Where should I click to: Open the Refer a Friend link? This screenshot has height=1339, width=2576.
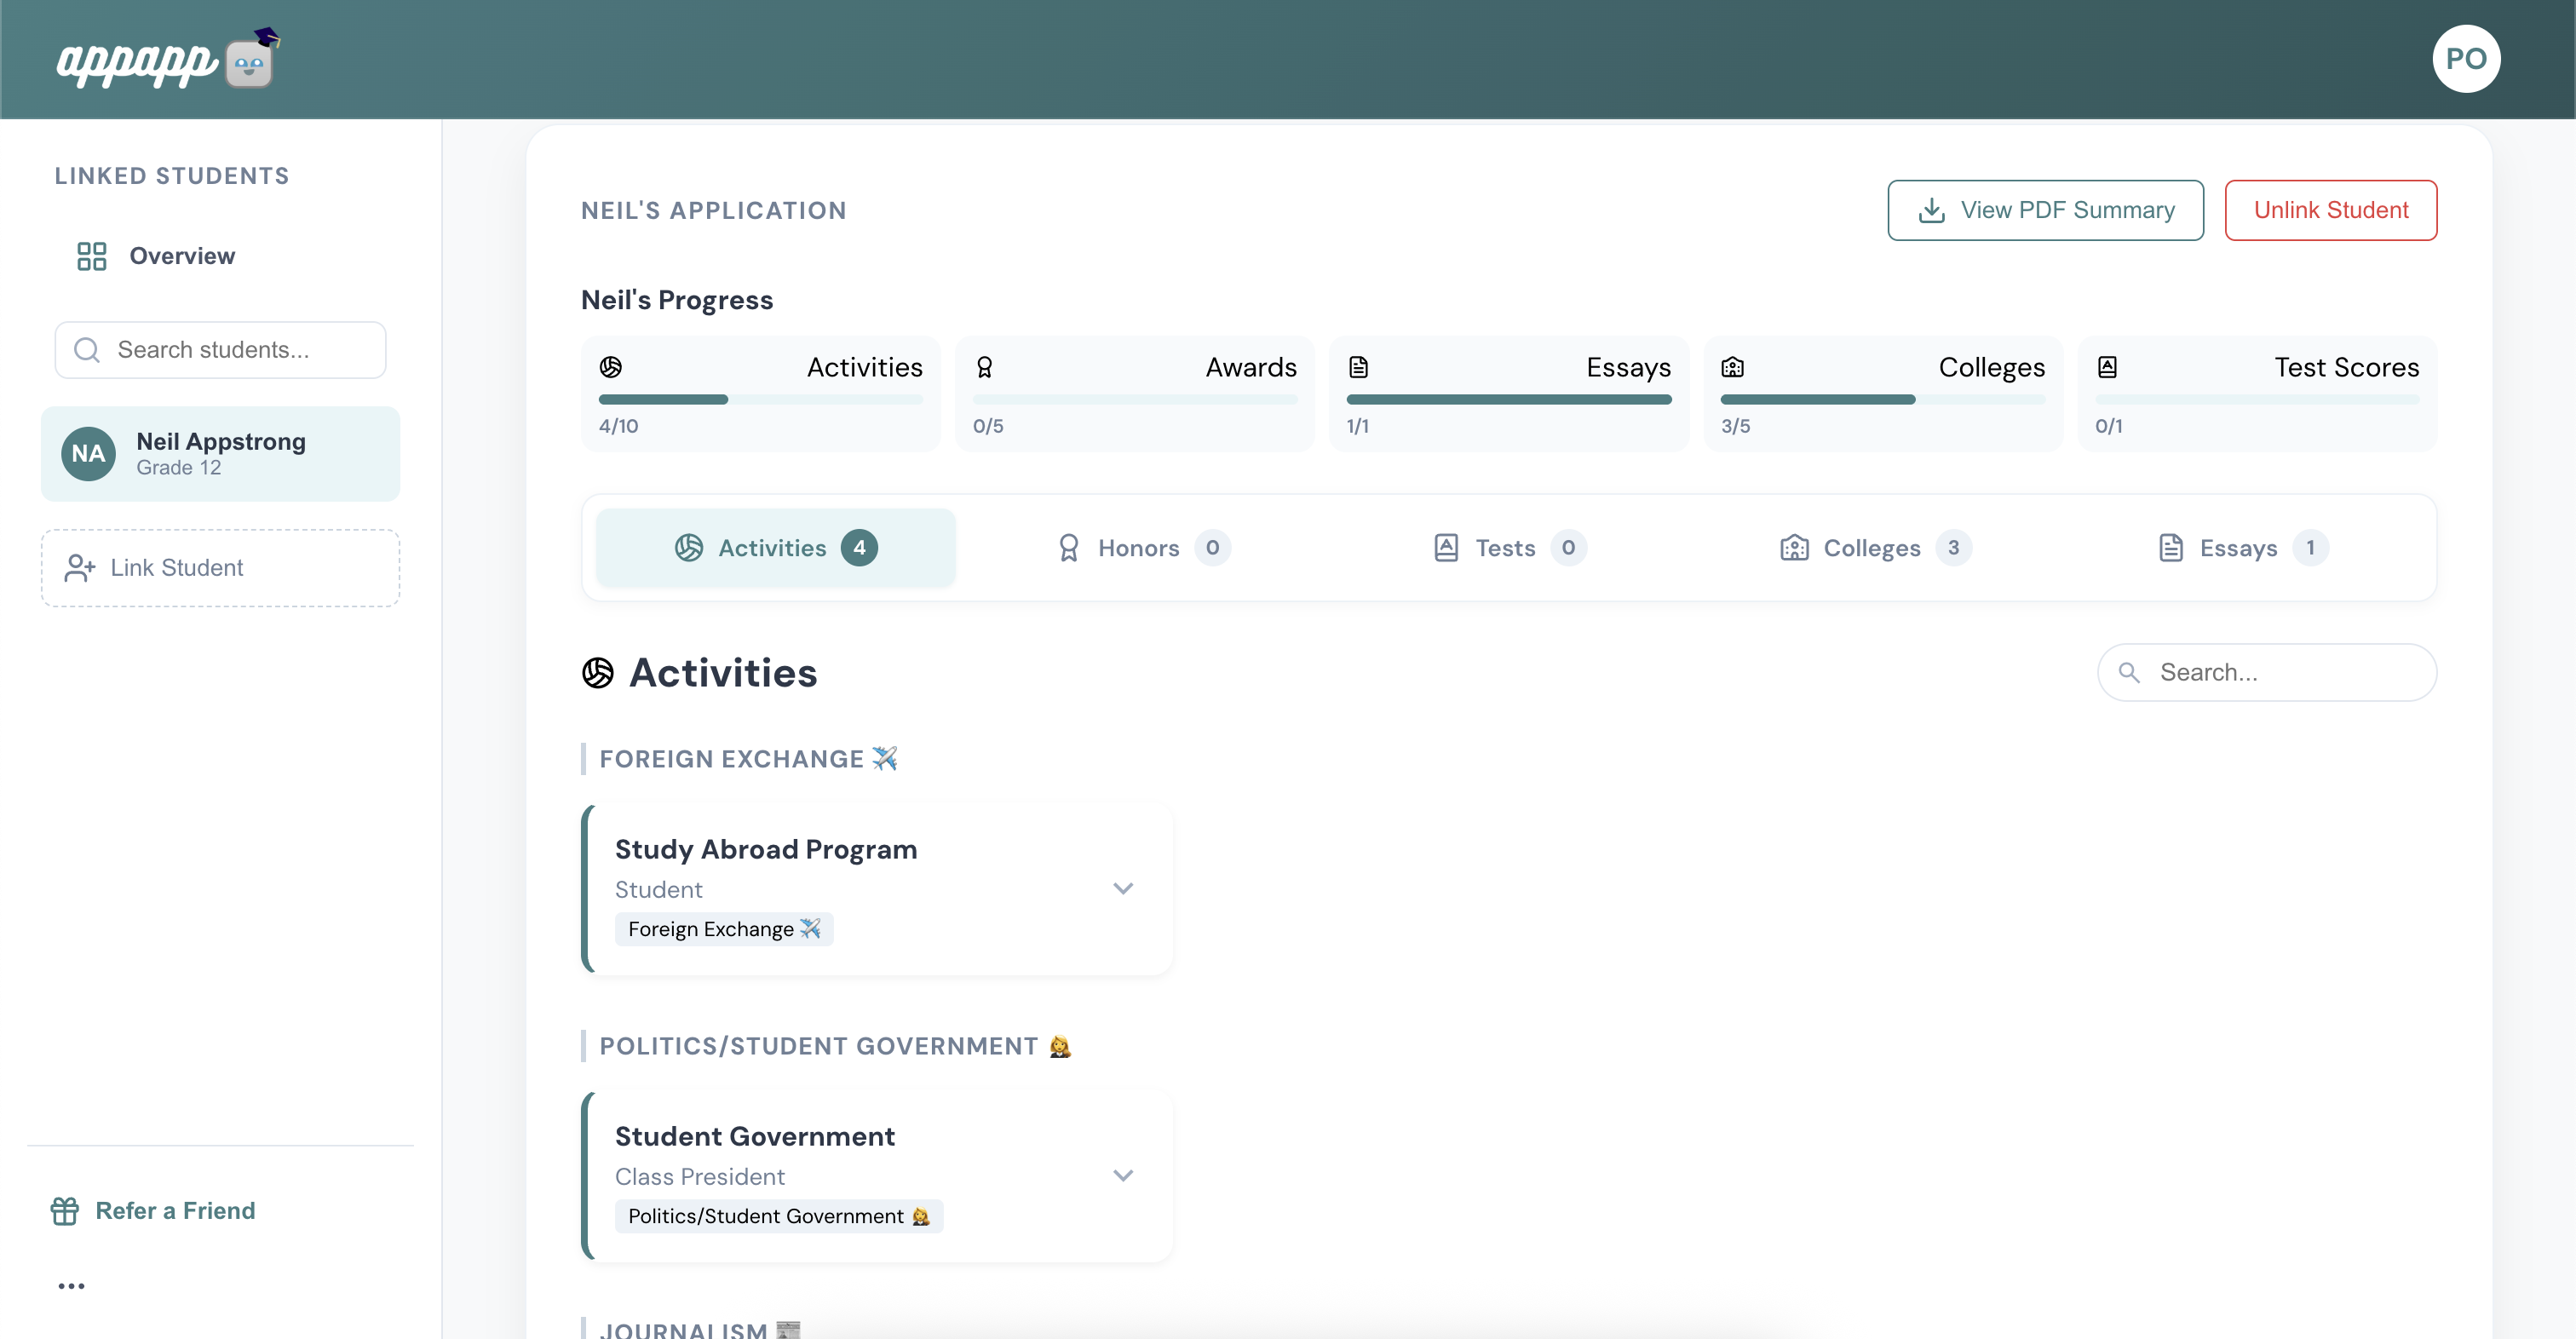pyautogui.click(x=154, y=1211)
